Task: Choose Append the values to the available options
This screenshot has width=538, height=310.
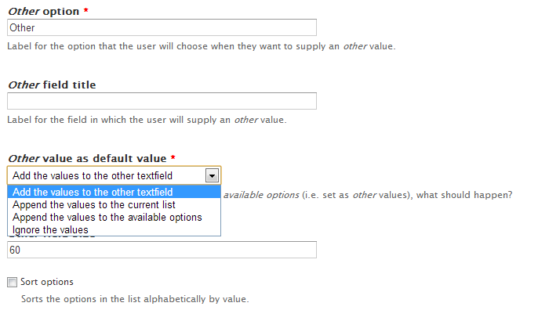Action: [x=114, y=218]
